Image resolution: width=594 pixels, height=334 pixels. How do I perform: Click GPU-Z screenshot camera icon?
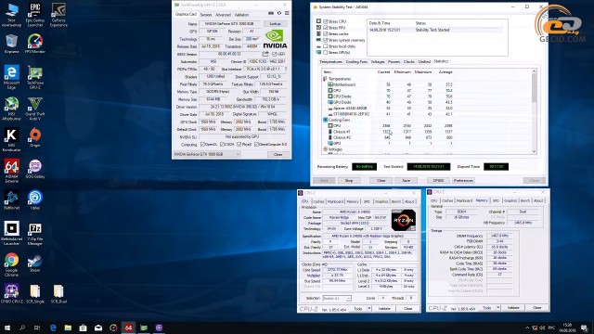tap(271, 13)
